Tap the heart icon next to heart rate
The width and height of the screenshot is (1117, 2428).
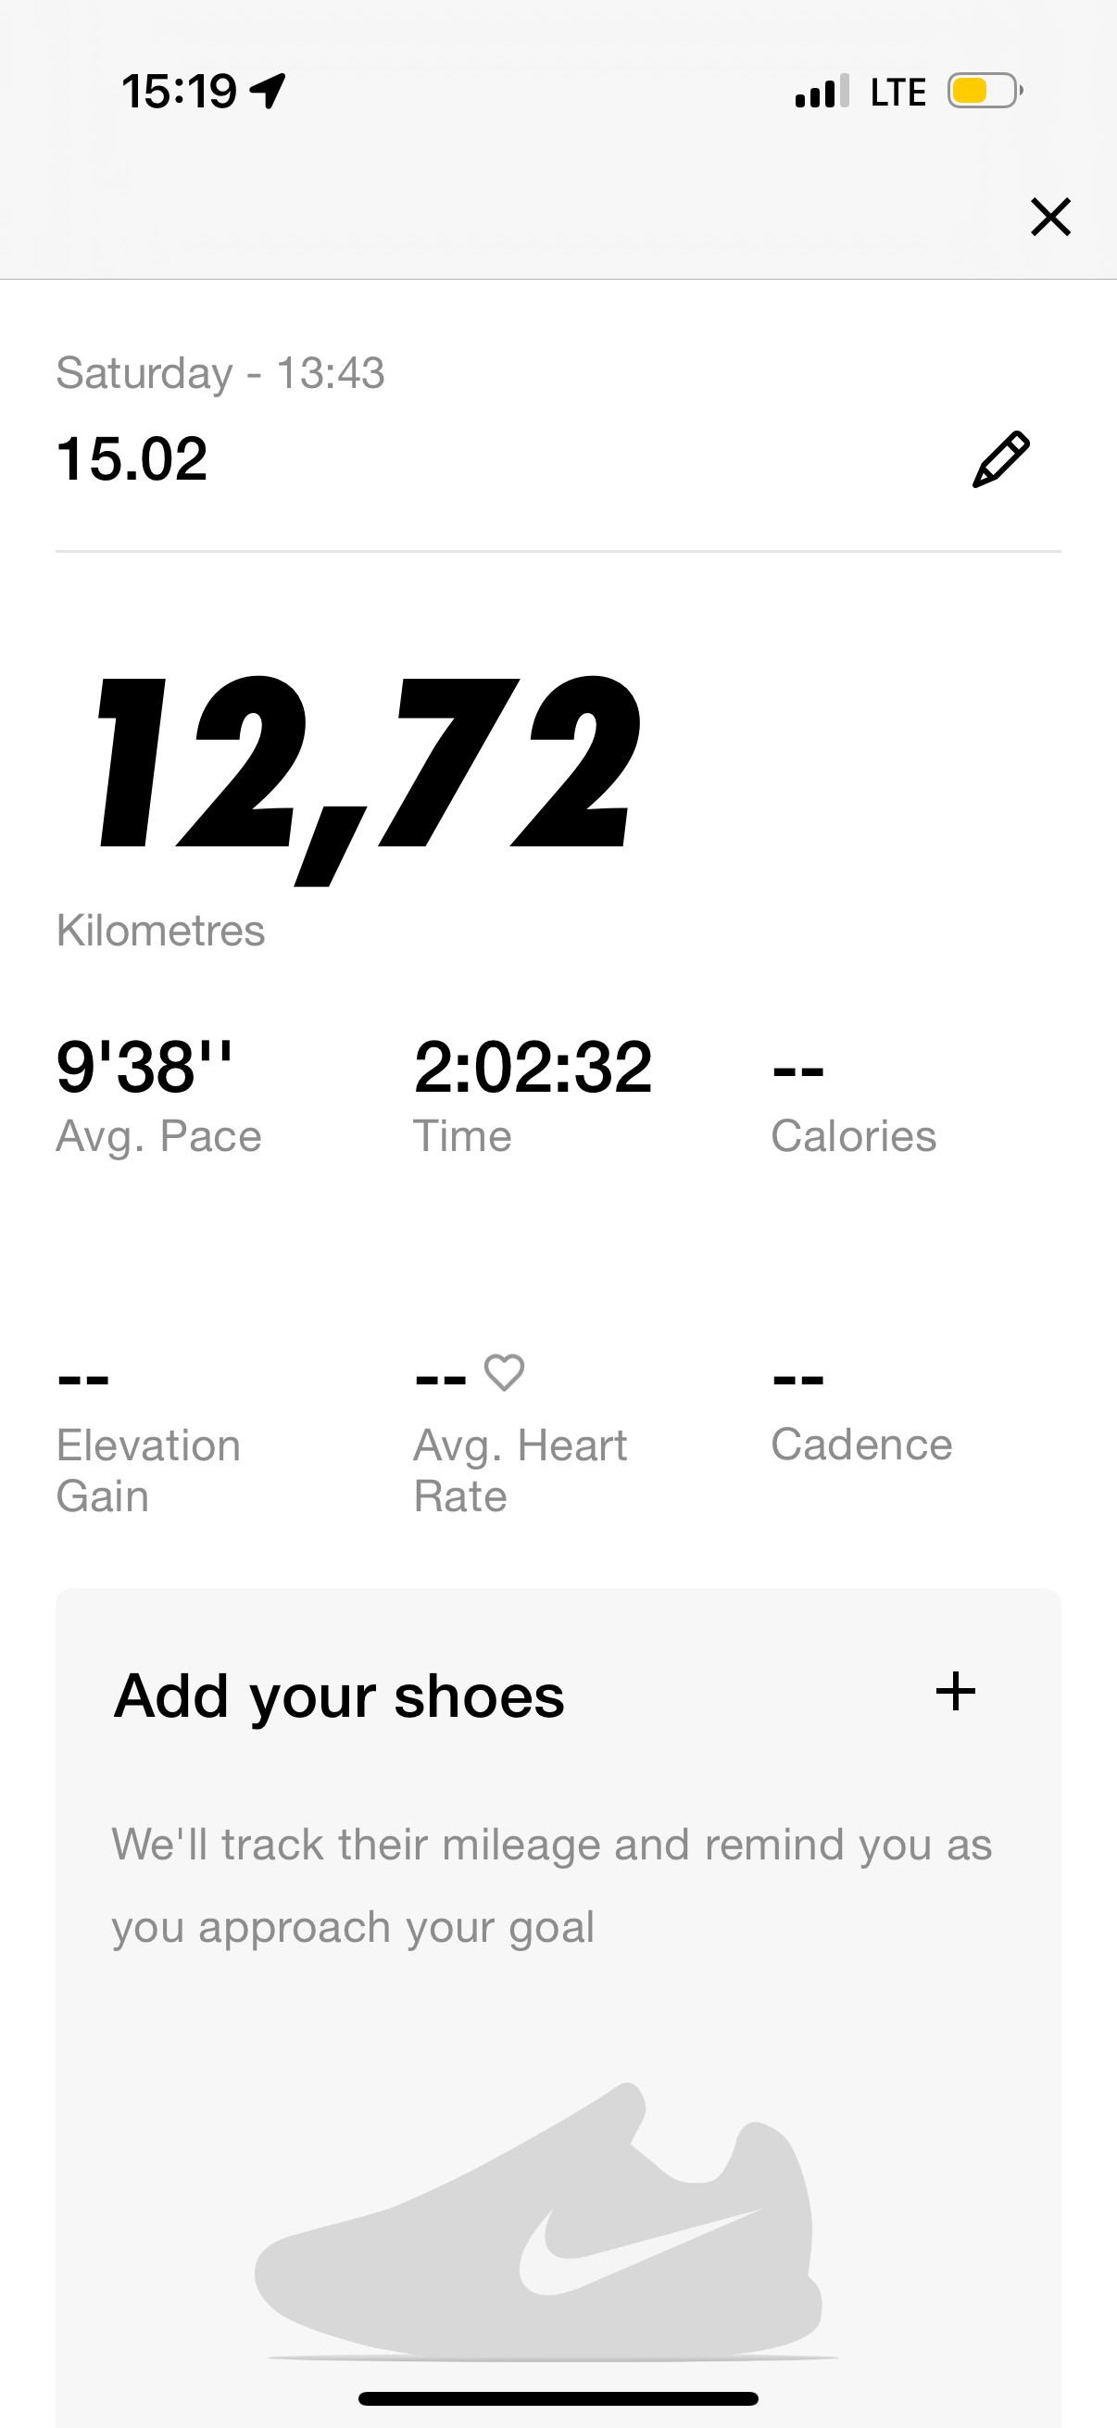504,1372
